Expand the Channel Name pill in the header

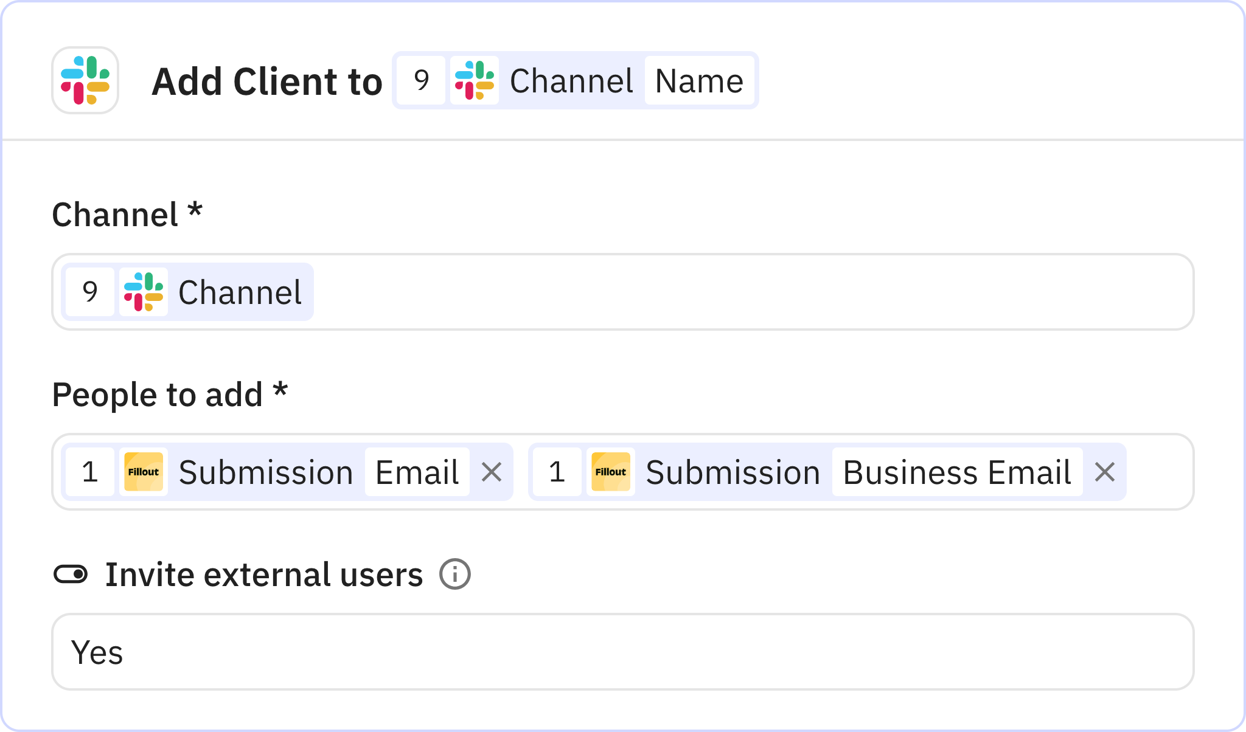pyautogui.click(x=575, y=80)
